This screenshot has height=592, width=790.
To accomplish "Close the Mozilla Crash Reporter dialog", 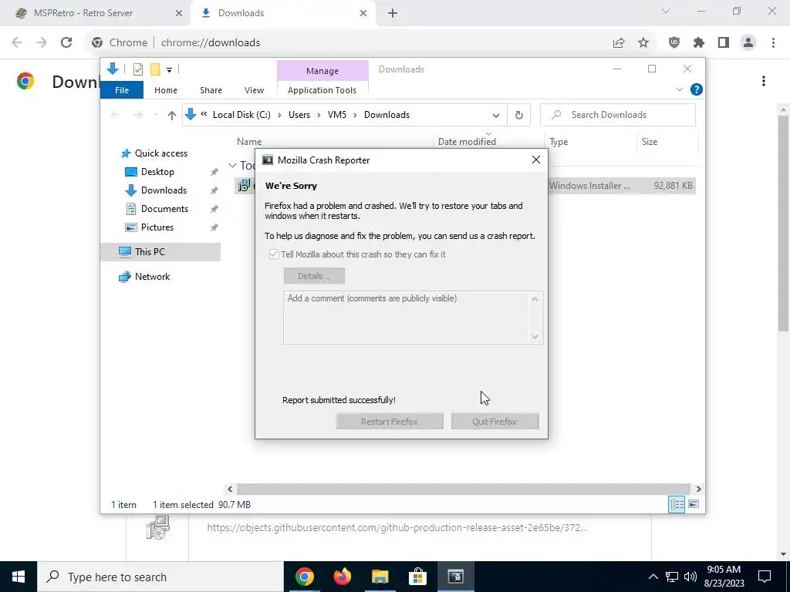I will 536,160.
